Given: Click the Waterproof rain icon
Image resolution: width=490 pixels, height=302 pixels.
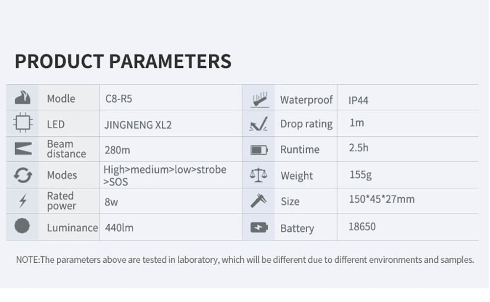Looking at the screenshot, I should (259, 100).
